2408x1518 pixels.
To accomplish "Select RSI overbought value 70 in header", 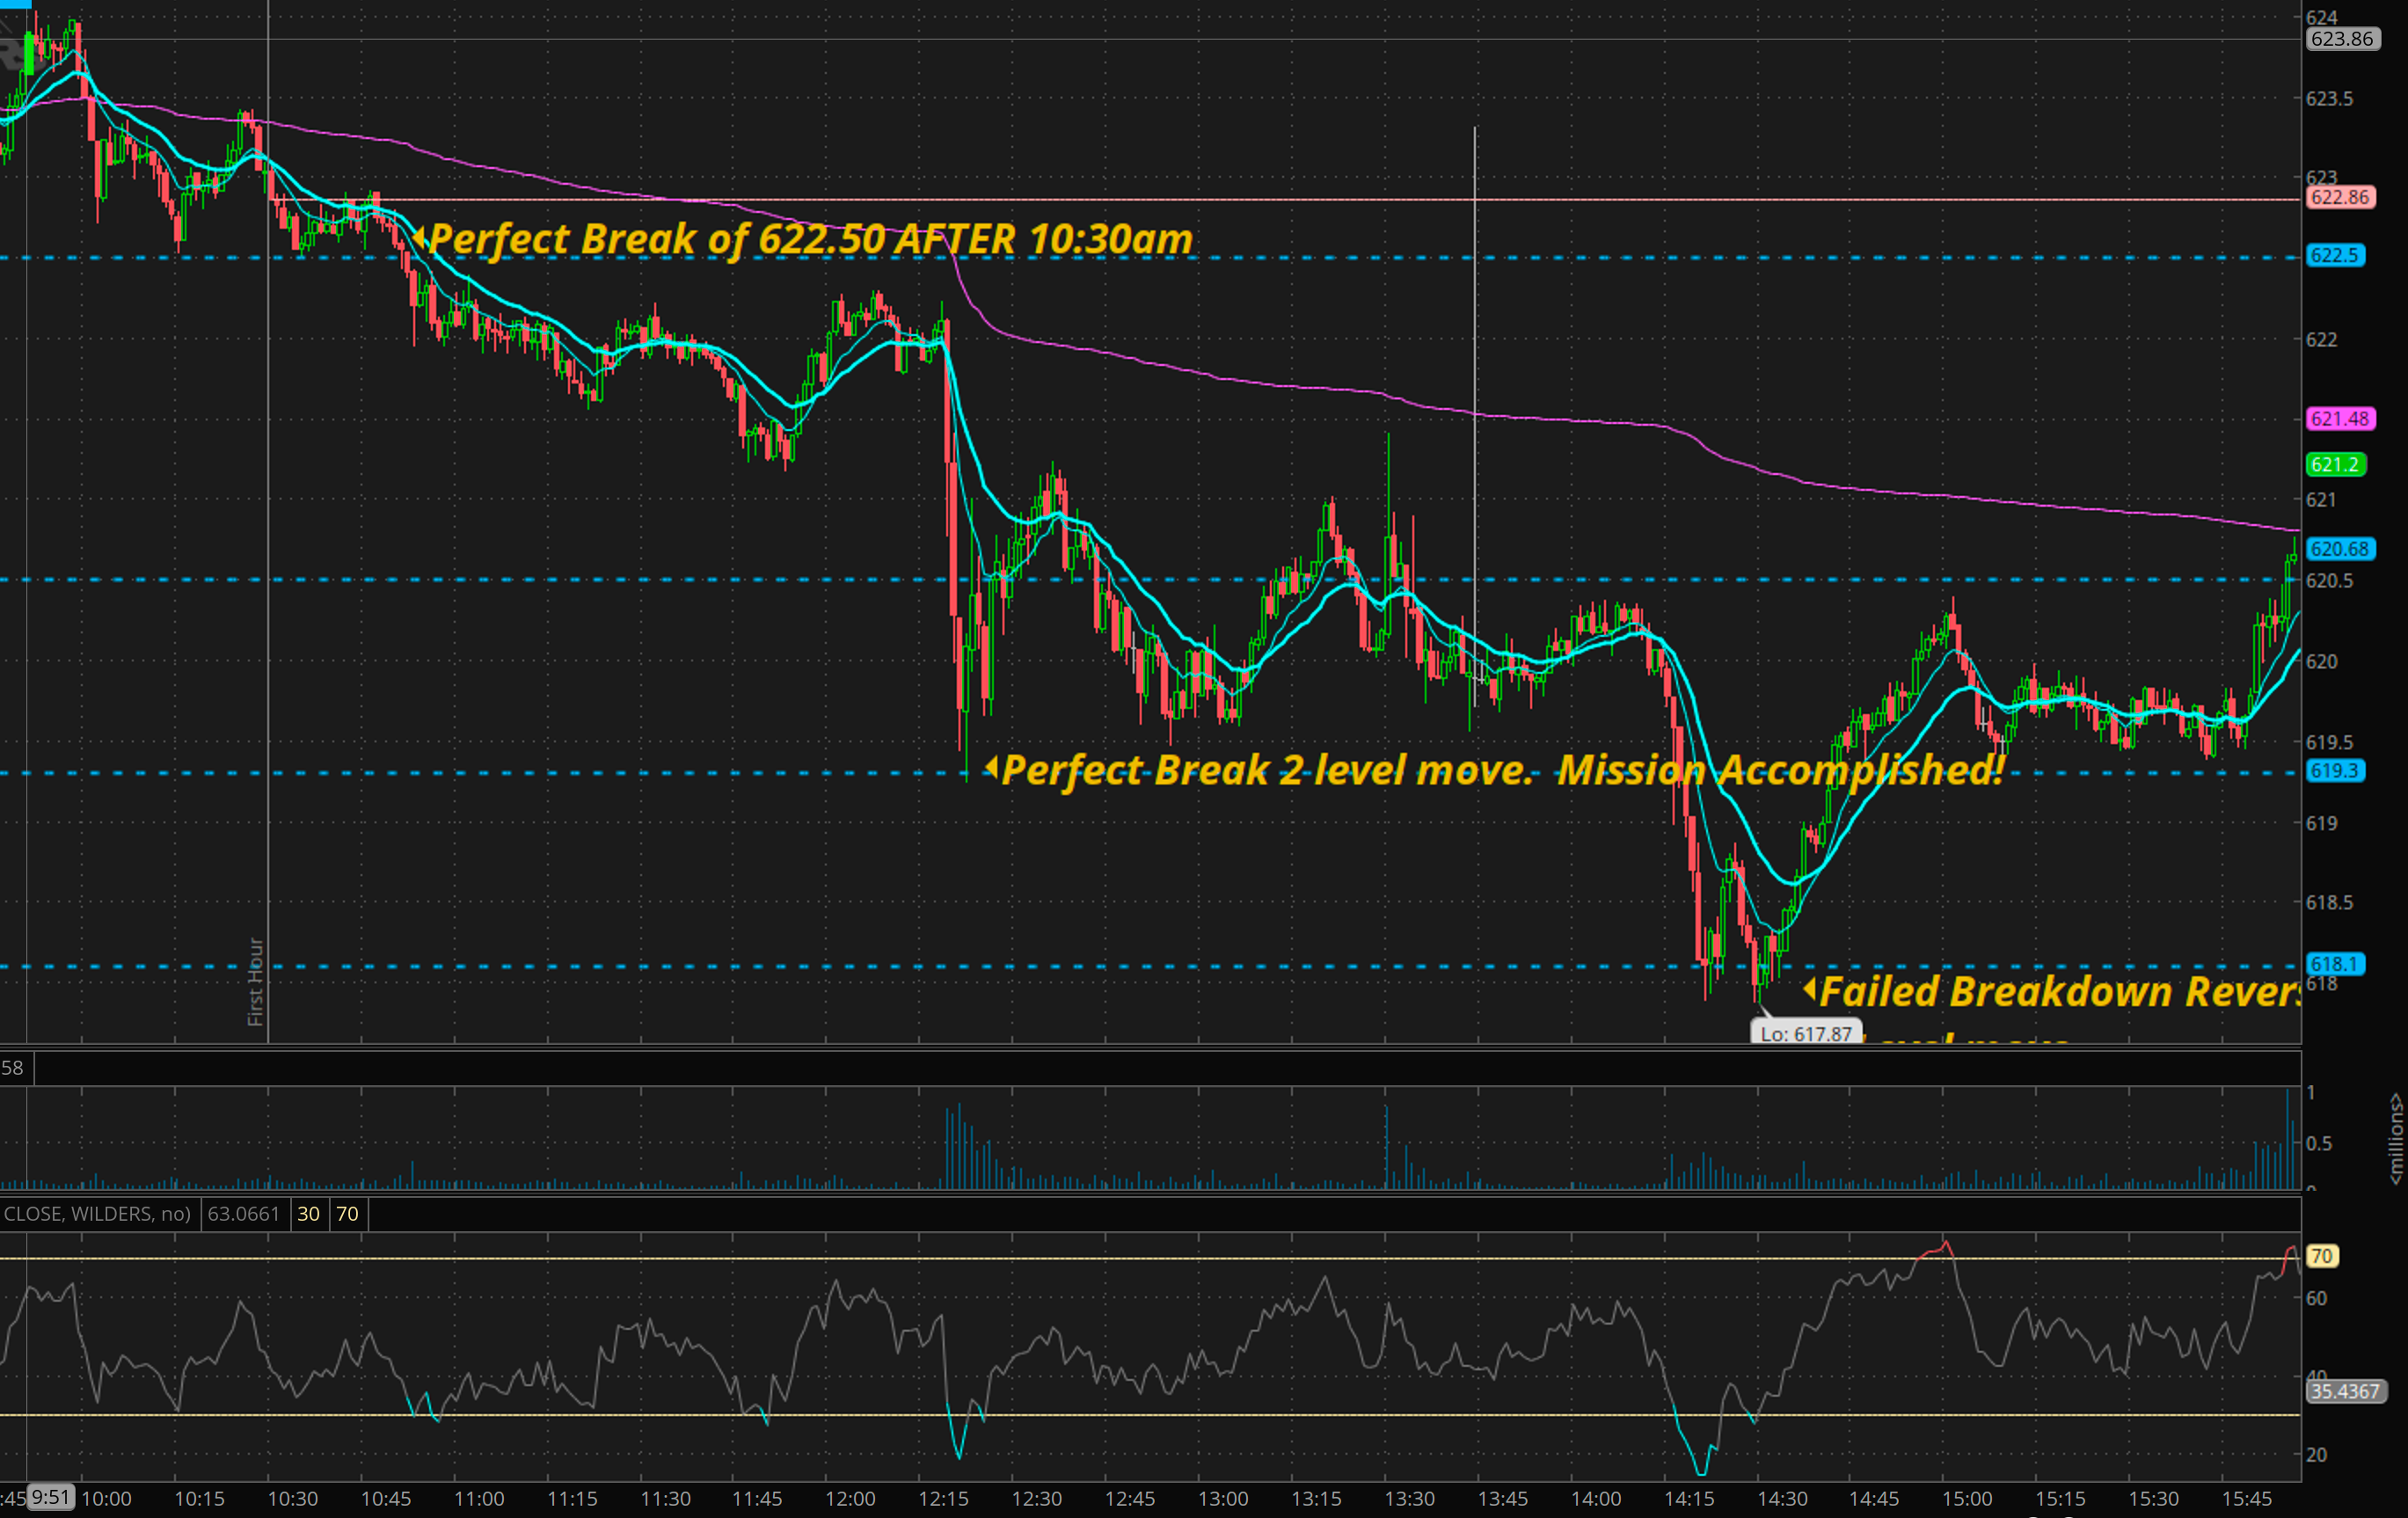I will pyautogui.click(x=347, y=1213).
